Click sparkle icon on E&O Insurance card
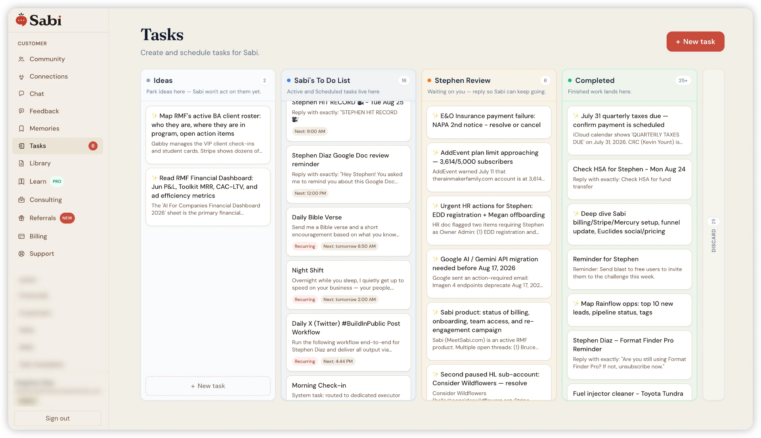This screenshot has height=438, width=761. (x=435, y=116)
